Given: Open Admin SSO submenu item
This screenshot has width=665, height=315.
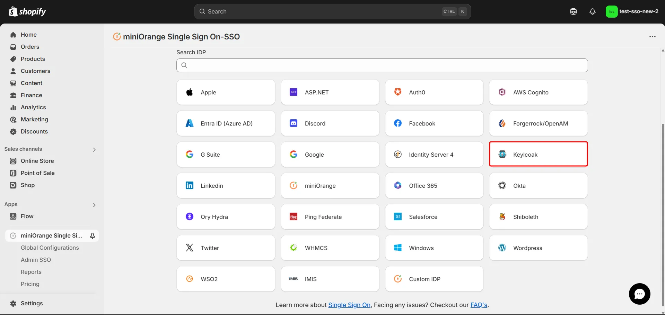Looking at the screenshot, I should click(x=36, y=260).
